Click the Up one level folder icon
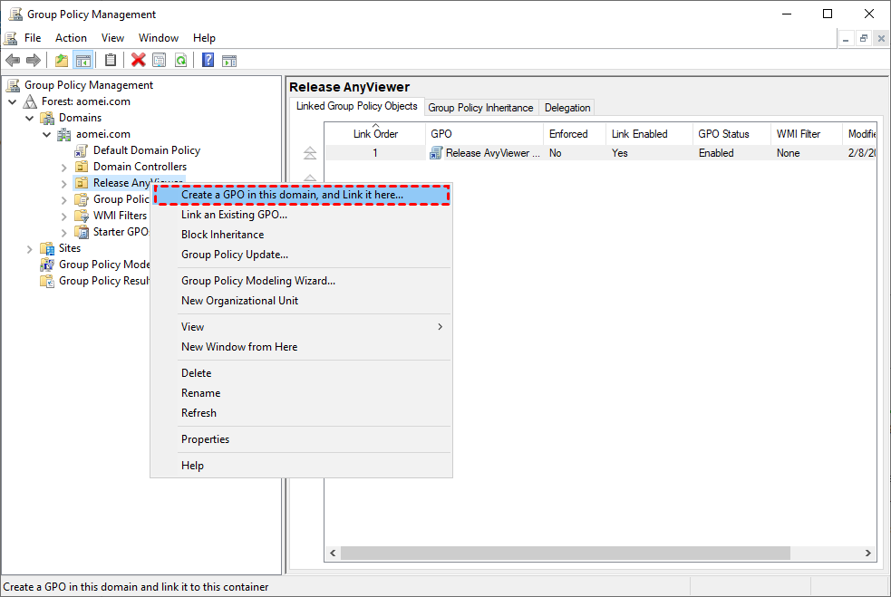The image size is (891, 597). (x=61, y=61)
